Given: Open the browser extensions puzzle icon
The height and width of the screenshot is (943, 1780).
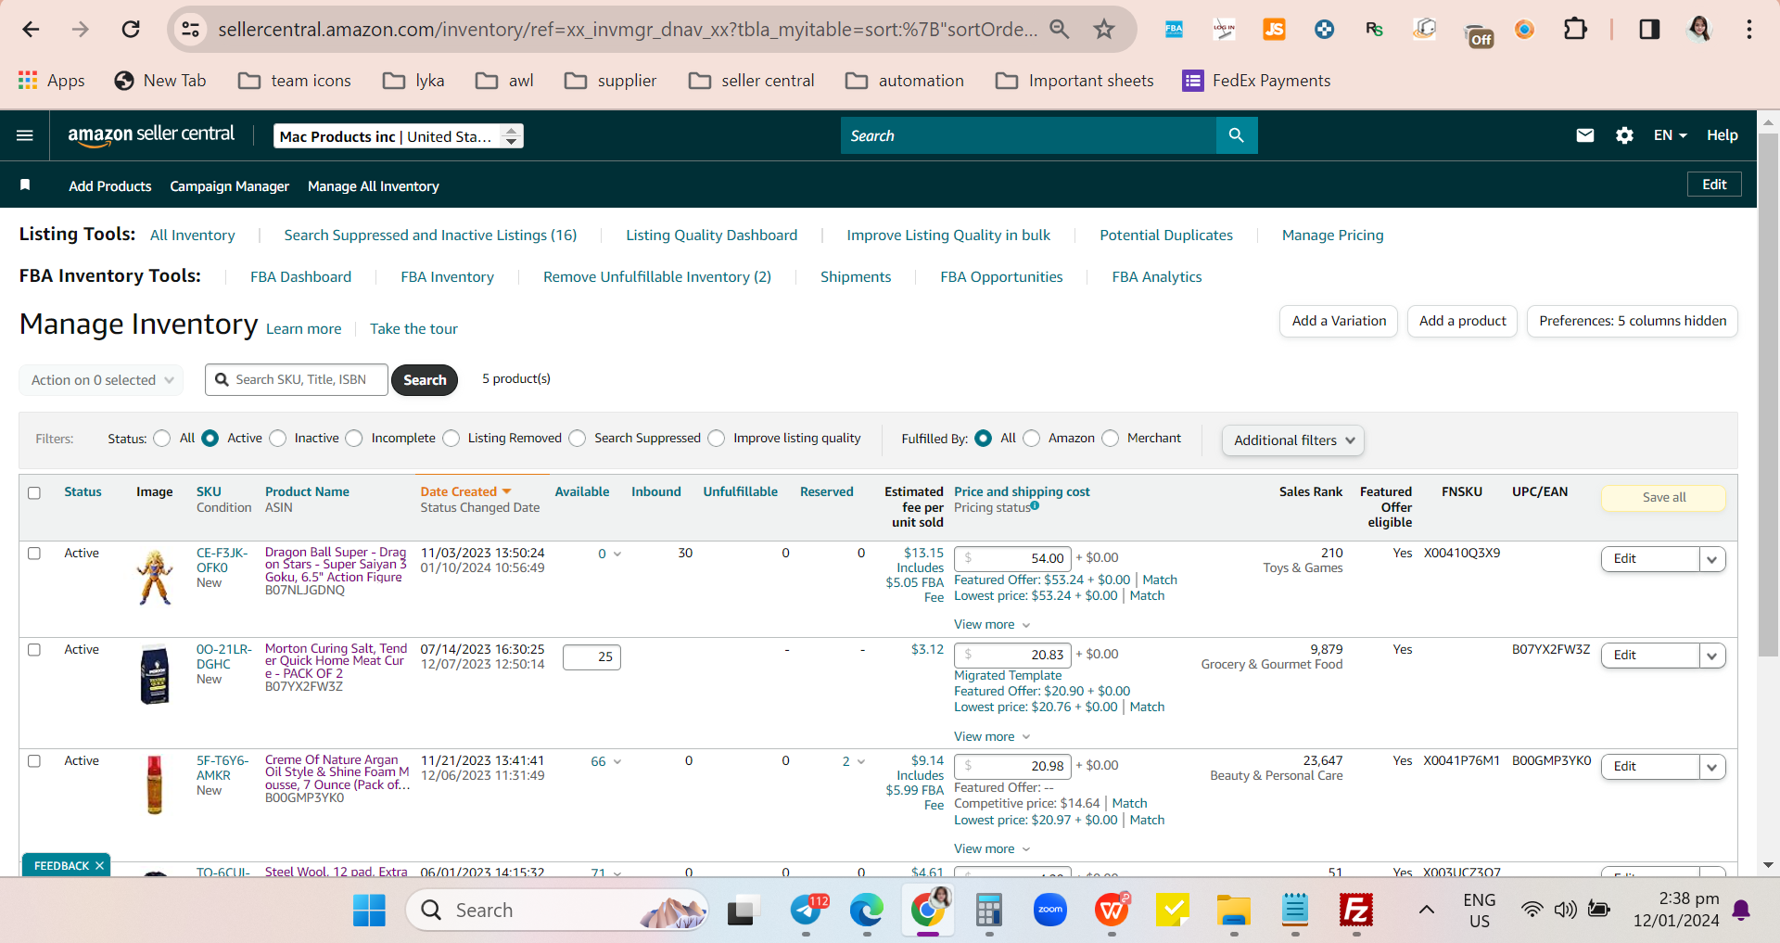Looking at the screenshot, I should [x=1575, y=30].
